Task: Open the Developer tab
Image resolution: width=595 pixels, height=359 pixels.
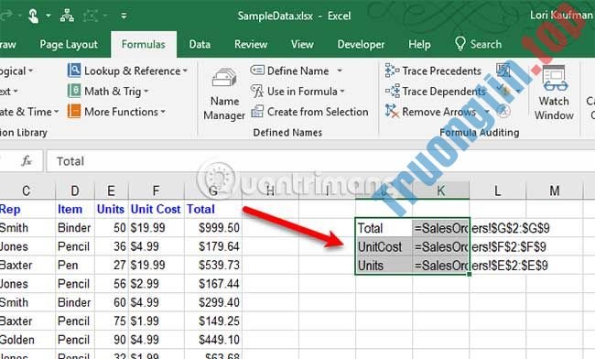Action: pos(361,44)
